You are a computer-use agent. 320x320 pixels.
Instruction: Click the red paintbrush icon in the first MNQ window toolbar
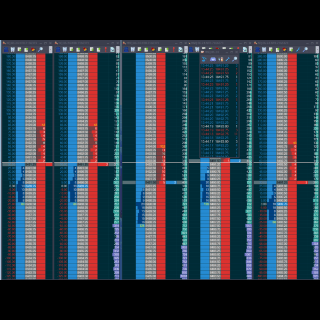pos(153,50)
